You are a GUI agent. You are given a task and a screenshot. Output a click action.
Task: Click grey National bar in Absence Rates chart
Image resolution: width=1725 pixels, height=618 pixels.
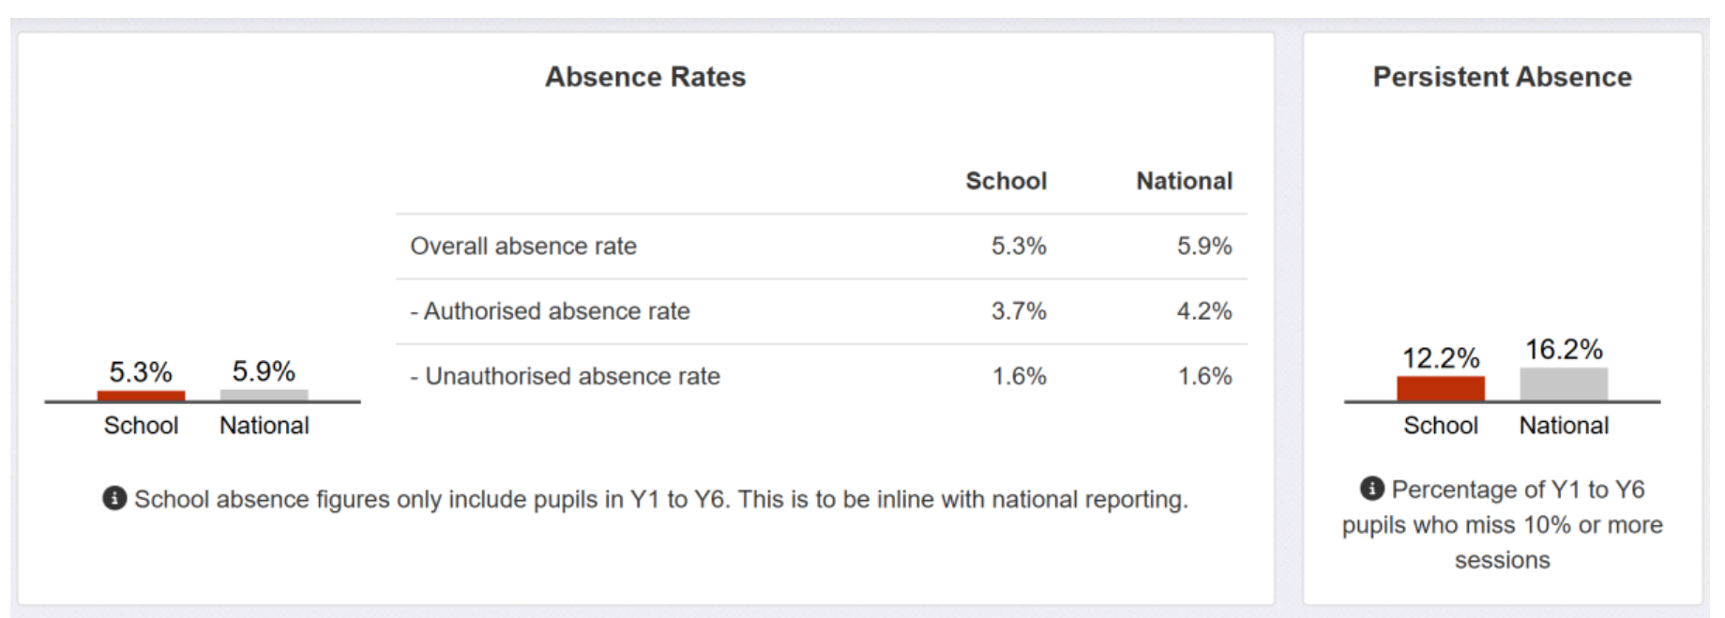click(264, 396)
